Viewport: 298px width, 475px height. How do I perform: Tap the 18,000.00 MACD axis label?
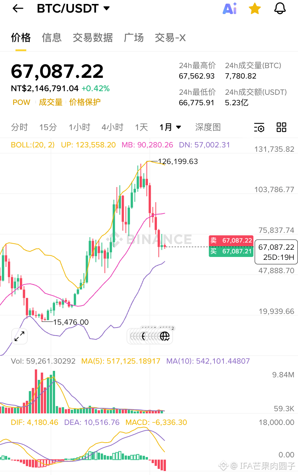click(276, 422)
